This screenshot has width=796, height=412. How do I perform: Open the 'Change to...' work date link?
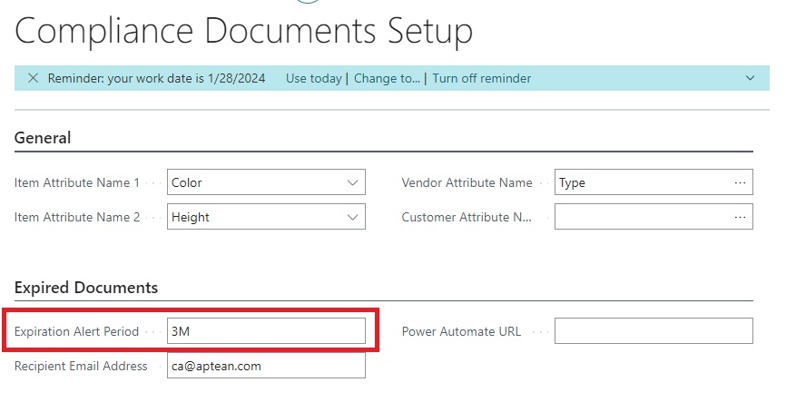coord(387,78)
